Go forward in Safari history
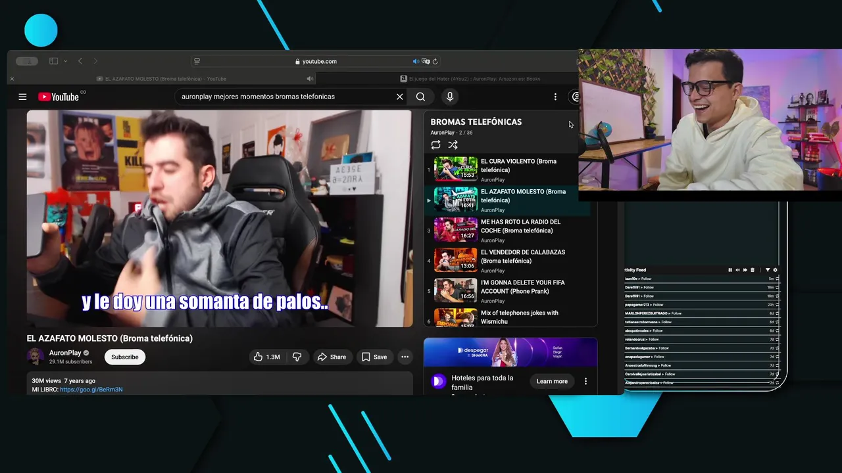 point(95,61)
